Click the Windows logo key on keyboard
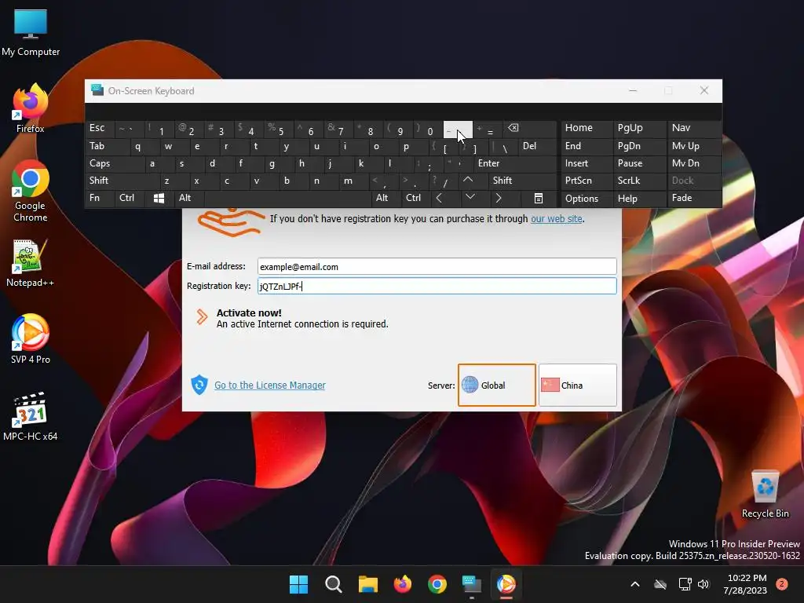The height and width of the screenshot is (603, 804). click(159, 198)
